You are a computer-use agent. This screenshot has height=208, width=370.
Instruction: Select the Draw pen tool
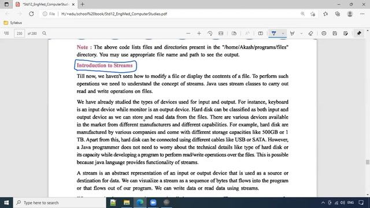pyautogui.click(x=273, y=34)
